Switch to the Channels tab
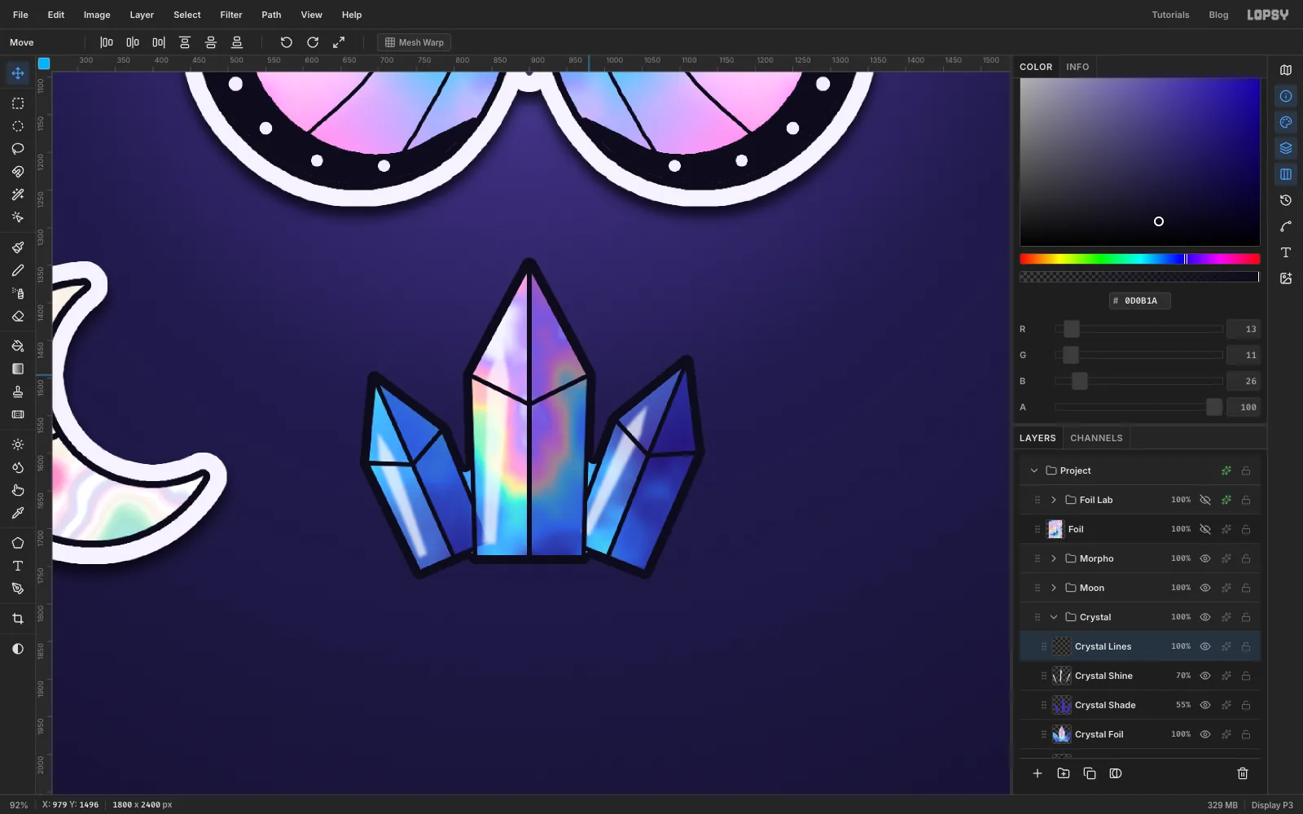Screen dimensions: 1303x814 point(1096,438)
